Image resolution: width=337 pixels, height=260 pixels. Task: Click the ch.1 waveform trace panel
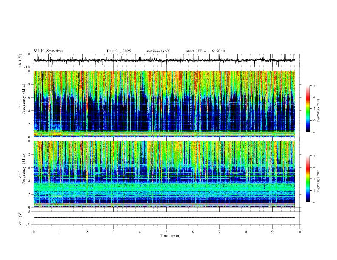coord(166,60)
